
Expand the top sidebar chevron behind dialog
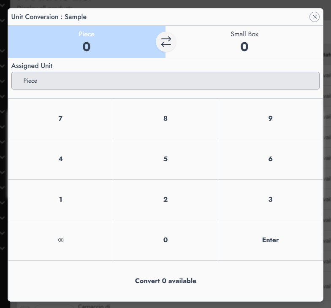[3, 5]
